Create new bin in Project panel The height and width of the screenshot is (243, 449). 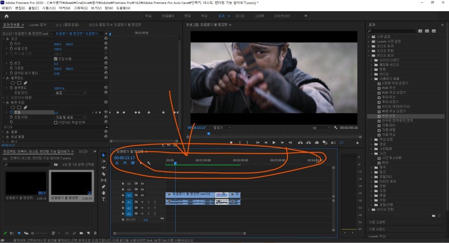[x=81, y=233]
